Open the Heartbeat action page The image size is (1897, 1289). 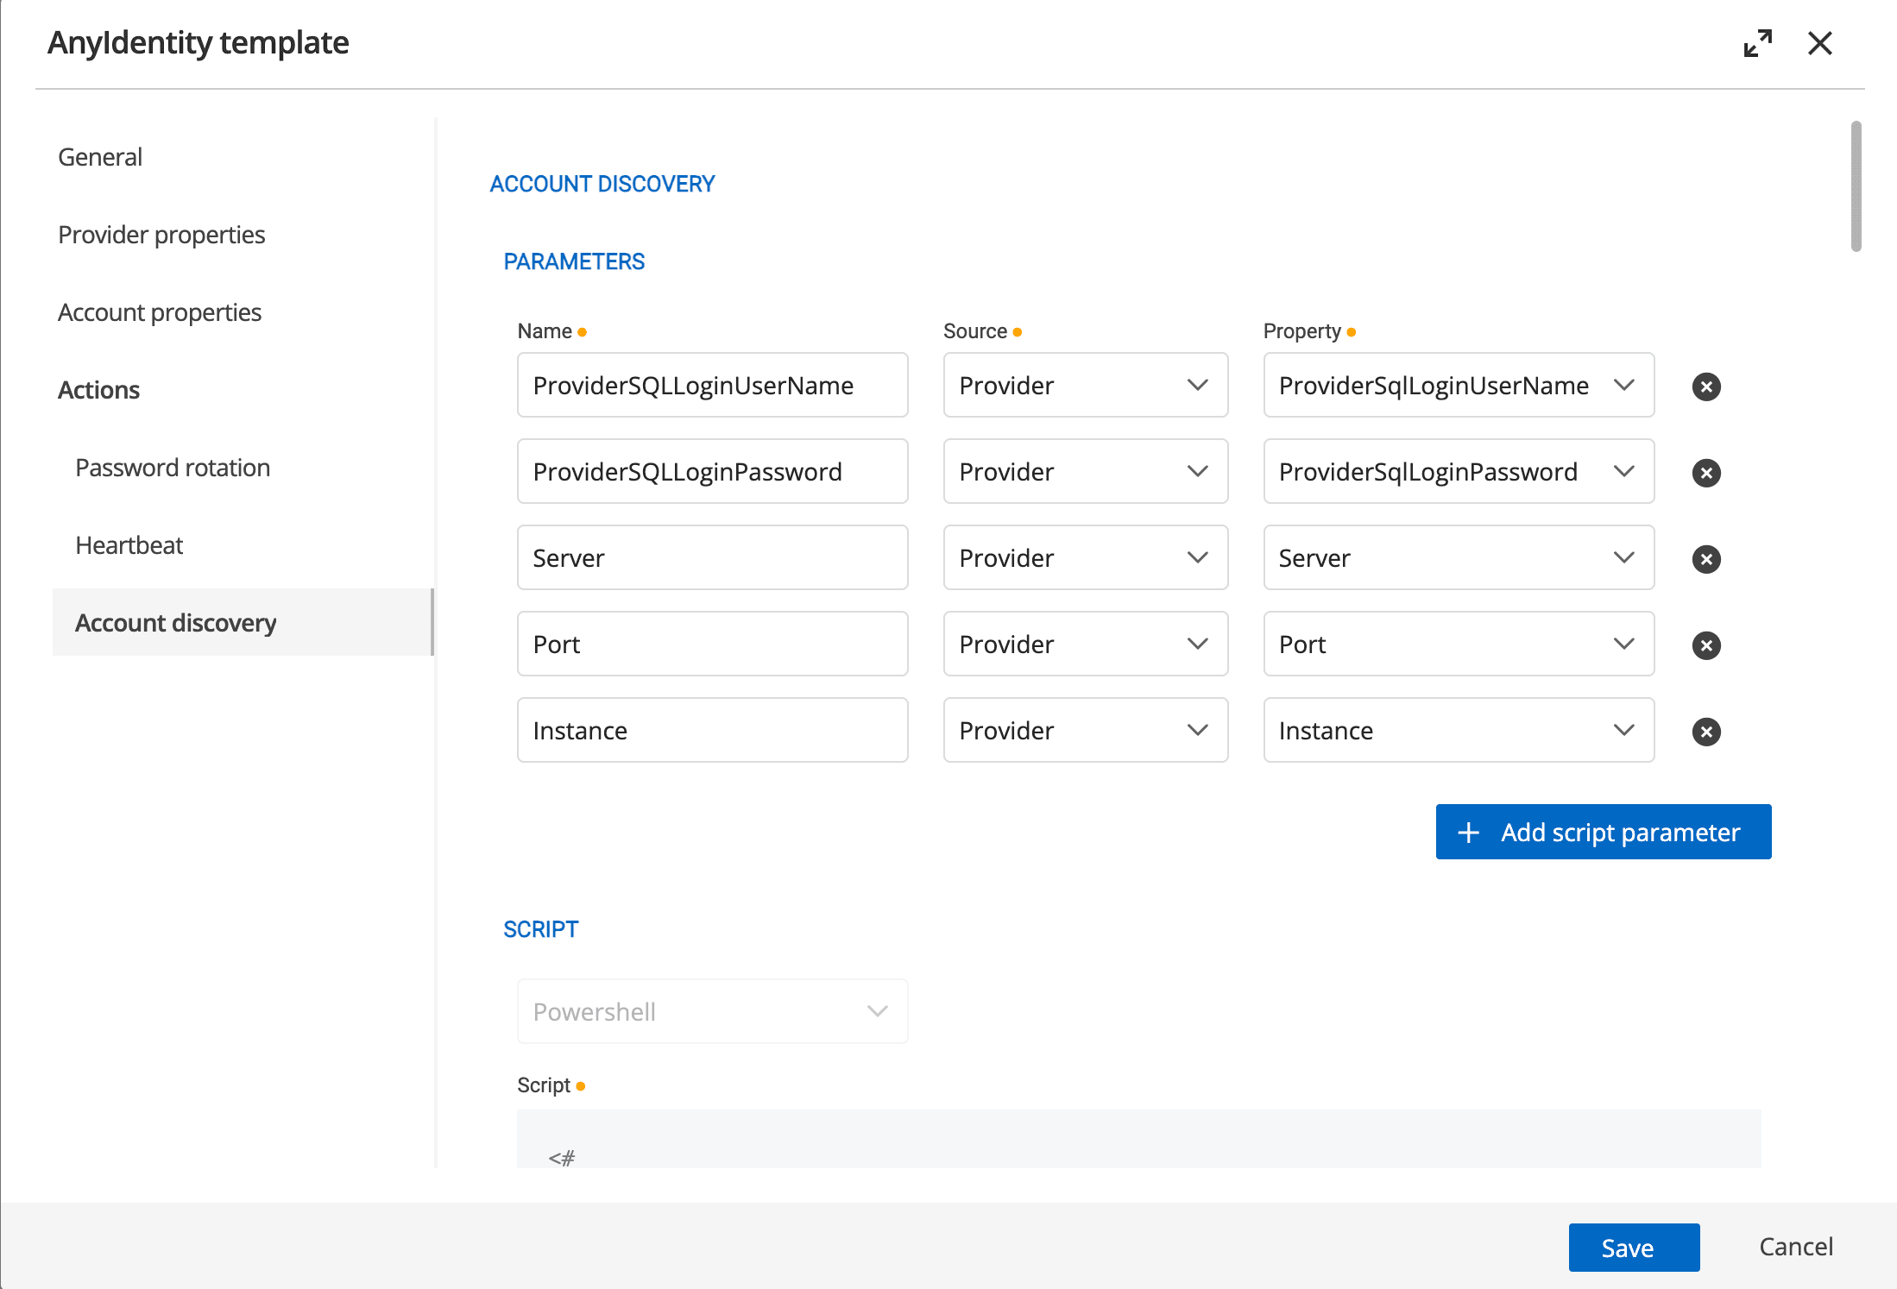pyautogui.click(x=129, y=545)
